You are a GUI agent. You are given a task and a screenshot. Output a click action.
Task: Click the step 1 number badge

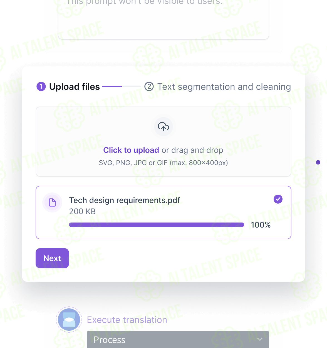pos(41,86)
